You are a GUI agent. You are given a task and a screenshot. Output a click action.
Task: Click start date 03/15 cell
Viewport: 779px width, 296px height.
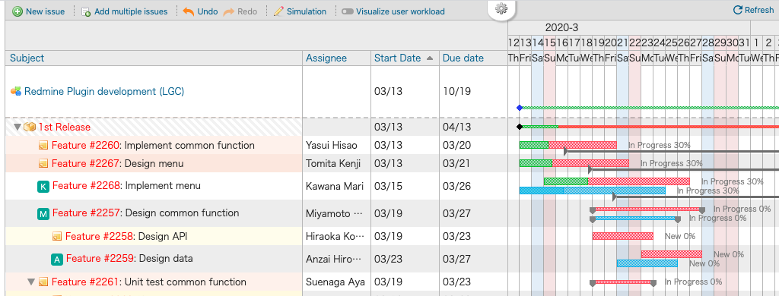405,186
